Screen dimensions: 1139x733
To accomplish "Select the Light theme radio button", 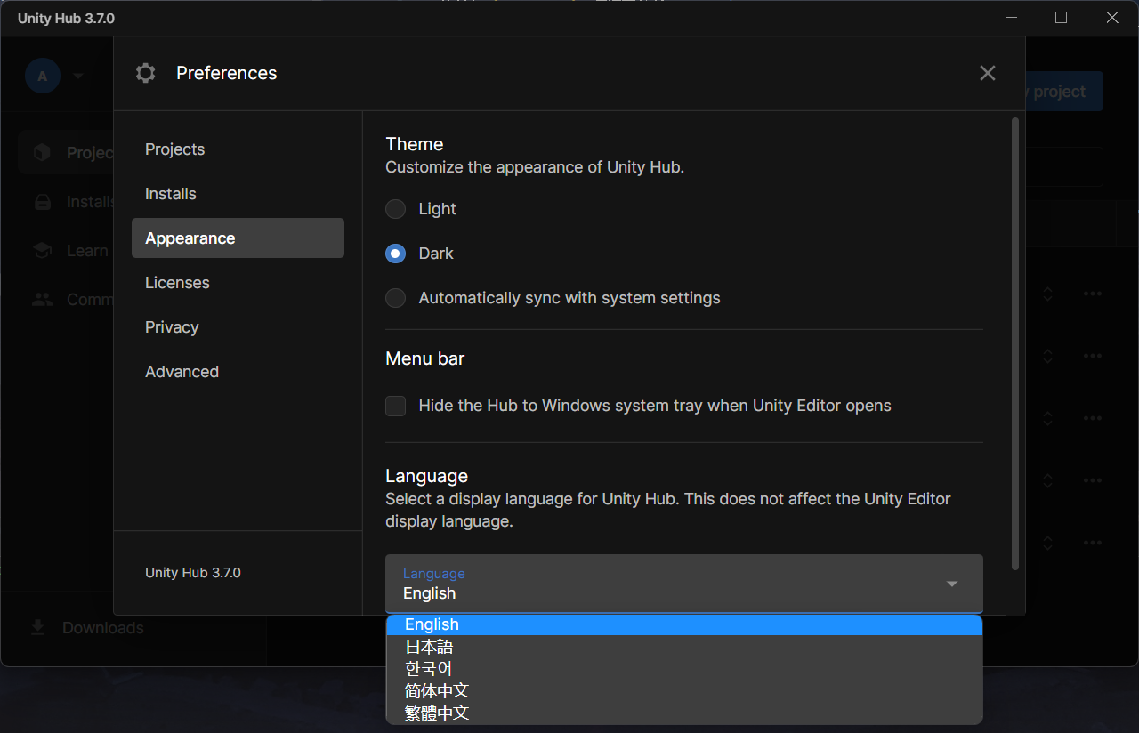I will pos(395,209).
